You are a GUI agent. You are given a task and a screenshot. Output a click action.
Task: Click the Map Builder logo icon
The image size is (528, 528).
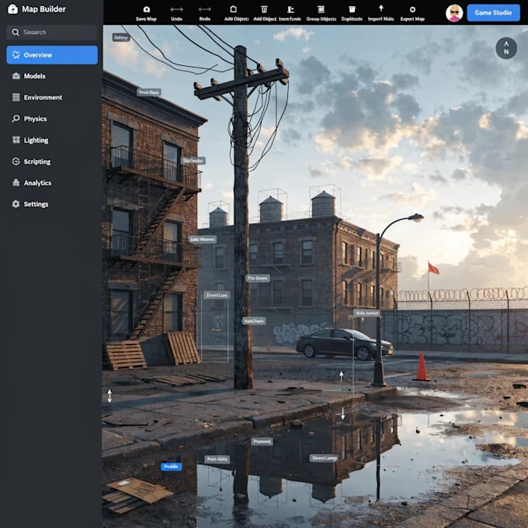pos(12,9)
